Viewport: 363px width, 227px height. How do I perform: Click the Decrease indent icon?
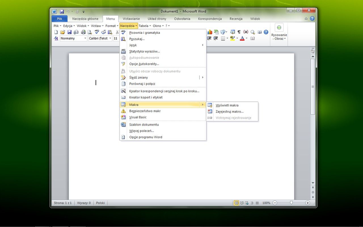pyautogui.click(x=210, y=38)
